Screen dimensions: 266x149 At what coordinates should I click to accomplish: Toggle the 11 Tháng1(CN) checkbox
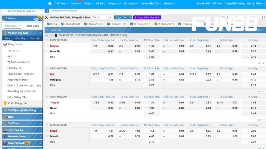pyautogui.click(x=156, y=24)
